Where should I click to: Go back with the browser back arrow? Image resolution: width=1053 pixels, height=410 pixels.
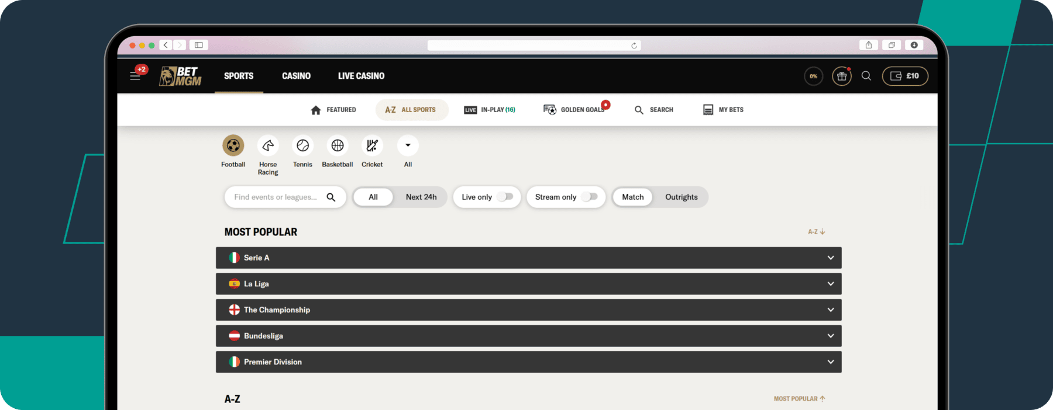tap(166, 45)
